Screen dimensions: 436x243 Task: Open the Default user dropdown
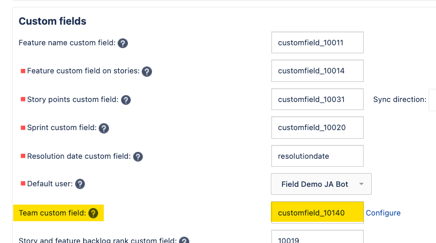click(321, 184)
